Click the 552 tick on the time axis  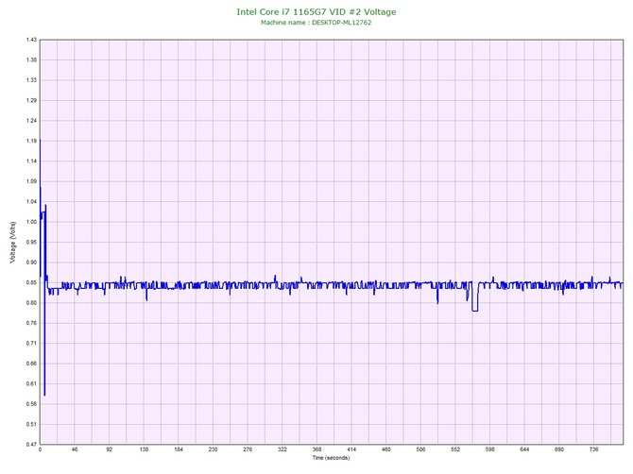pos(455,449)
